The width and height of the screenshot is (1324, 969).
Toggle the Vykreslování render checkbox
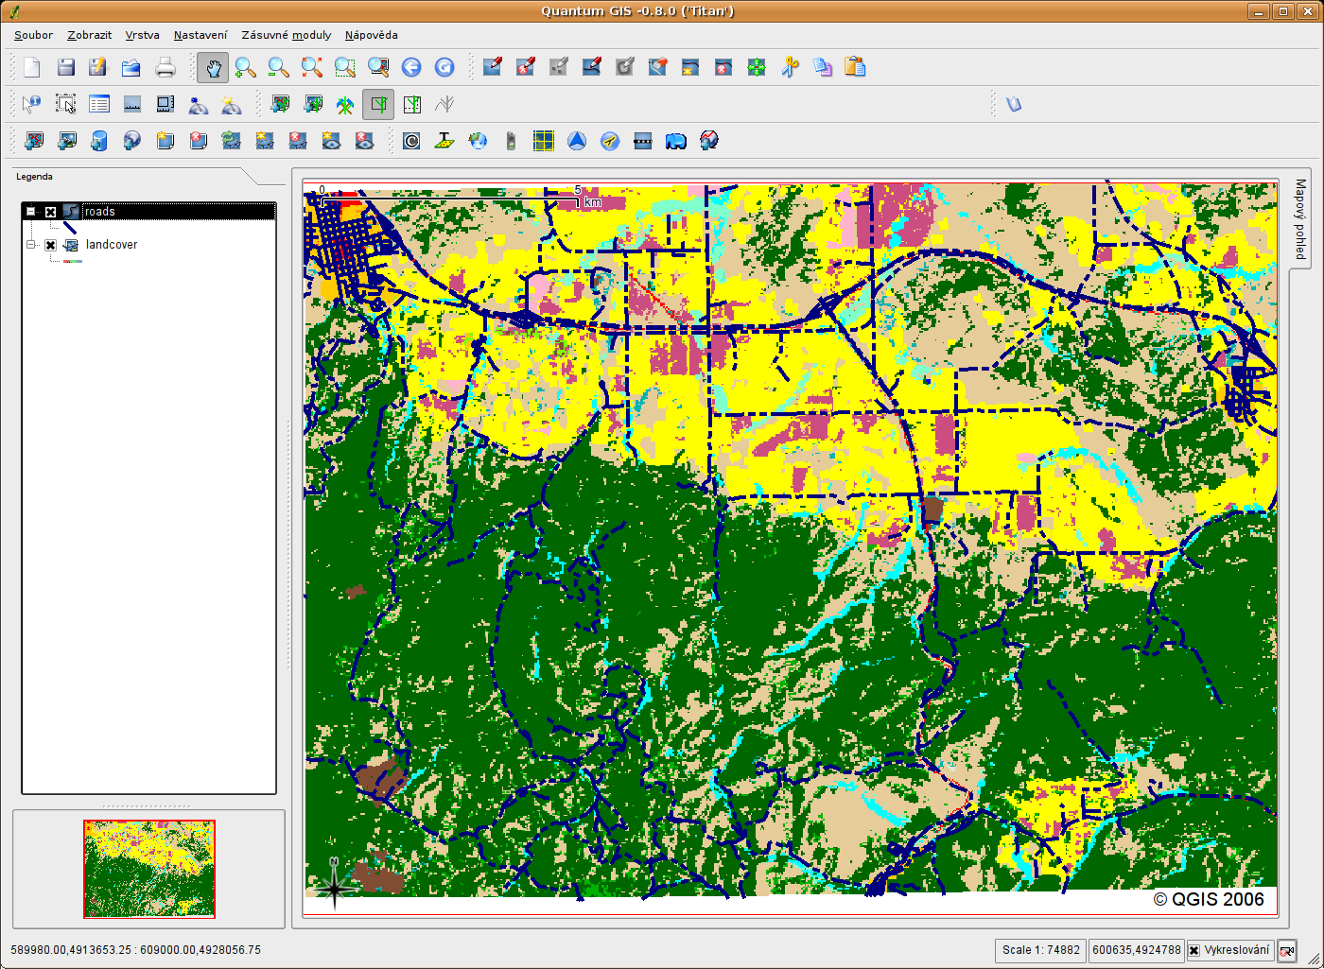click(1194, 950)
